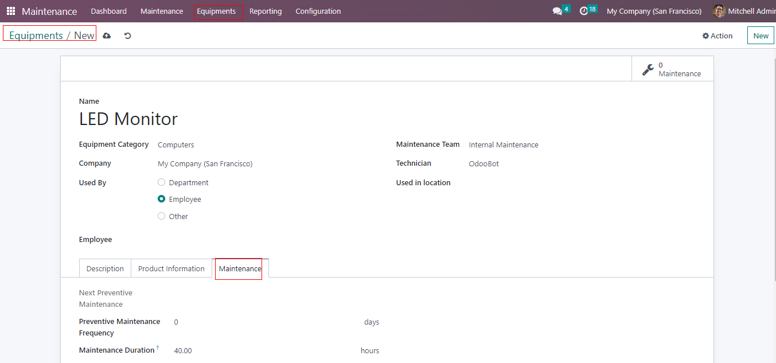Open the apps grid menu icon

coord(11,11)
